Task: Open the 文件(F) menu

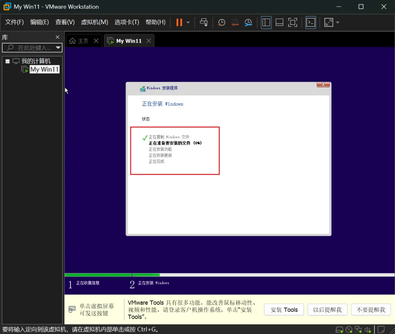Action: [14, 22]
